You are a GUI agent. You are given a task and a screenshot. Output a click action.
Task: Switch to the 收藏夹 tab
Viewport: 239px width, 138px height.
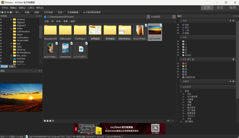(x=12, y=66)
